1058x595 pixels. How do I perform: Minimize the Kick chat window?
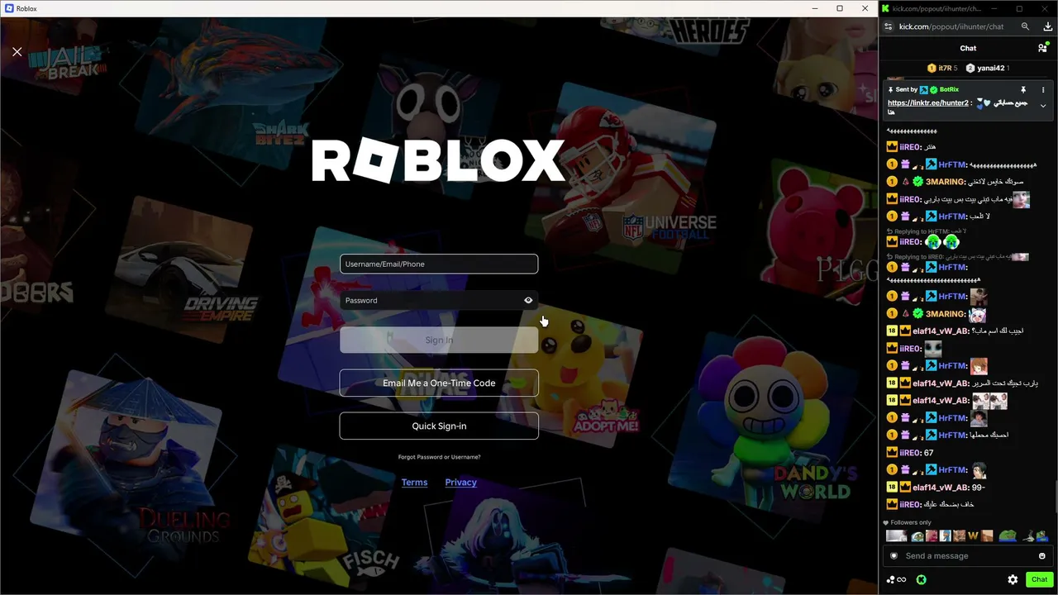click(996, 8)
